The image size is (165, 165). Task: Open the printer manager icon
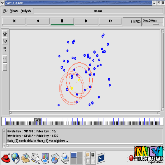(65, 158)
